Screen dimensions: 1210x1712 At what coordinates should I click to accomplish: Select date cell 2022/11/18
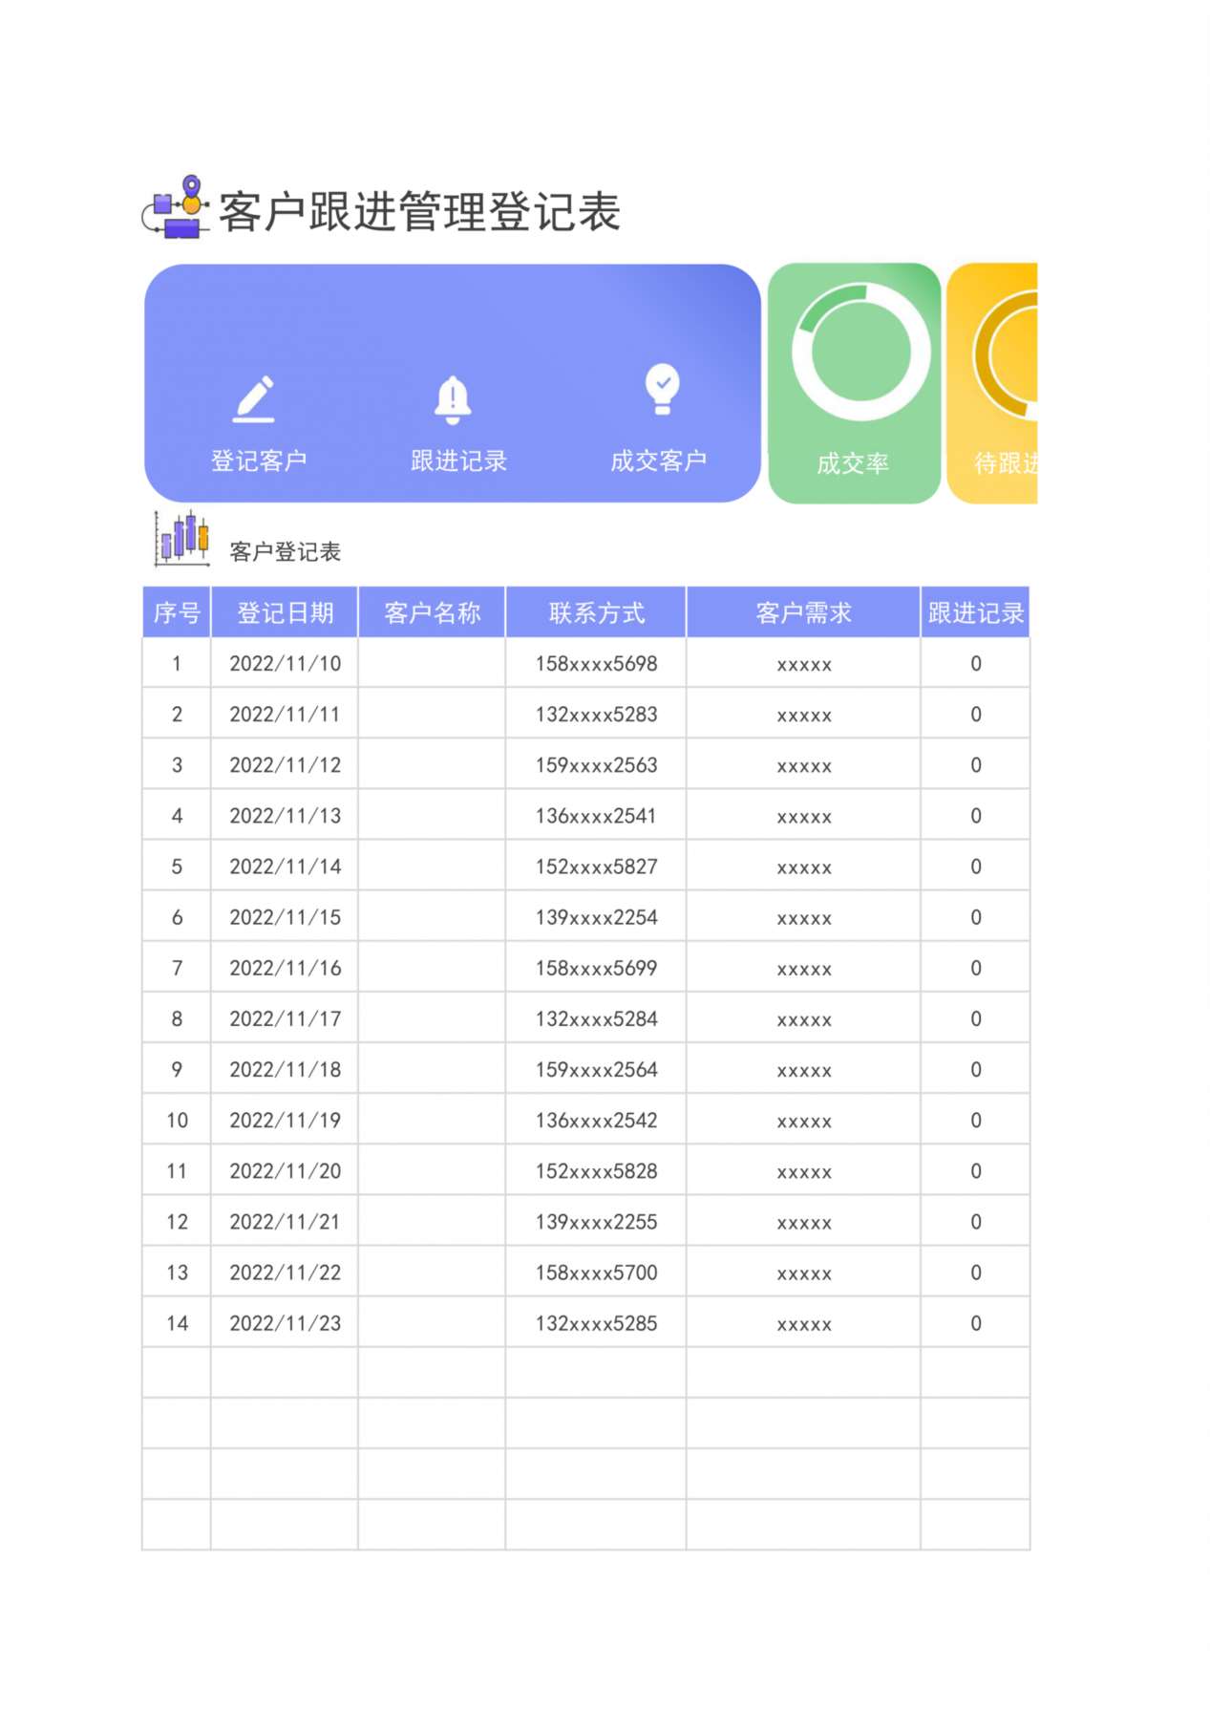point(285,1068)
